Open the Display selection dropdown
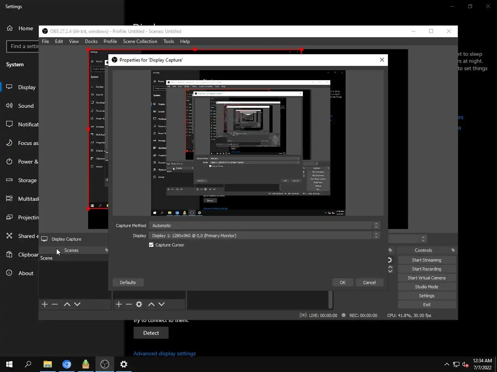This screenshot has width=497, height=372. point(264,236)
